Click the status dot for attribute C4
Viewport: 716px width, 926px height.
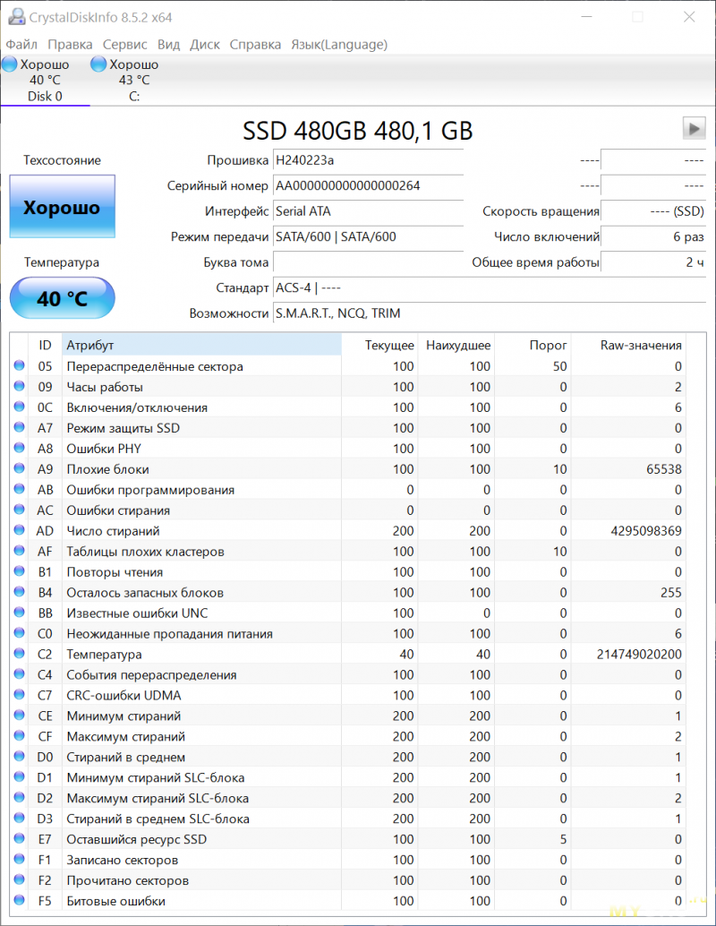(x=19, y=673)
